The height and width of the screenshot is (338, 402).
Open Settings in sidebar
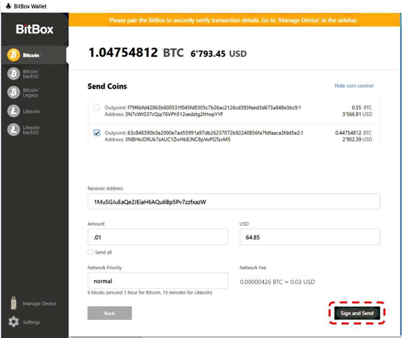pos(34,322)
